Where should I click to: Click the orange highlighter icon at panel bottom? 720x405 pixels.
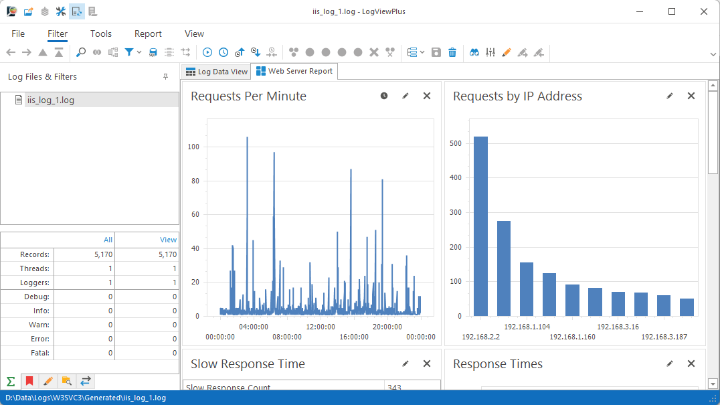pyautogui.click(x=48, y=381)
